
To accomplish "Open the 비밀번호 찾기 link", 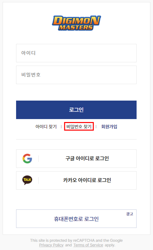I will [x=79, y=127].
